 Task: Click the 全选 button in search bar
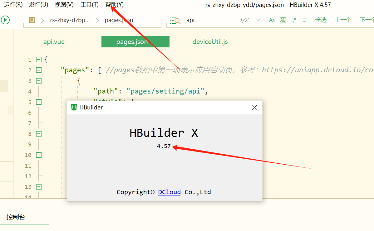point(321,20)
